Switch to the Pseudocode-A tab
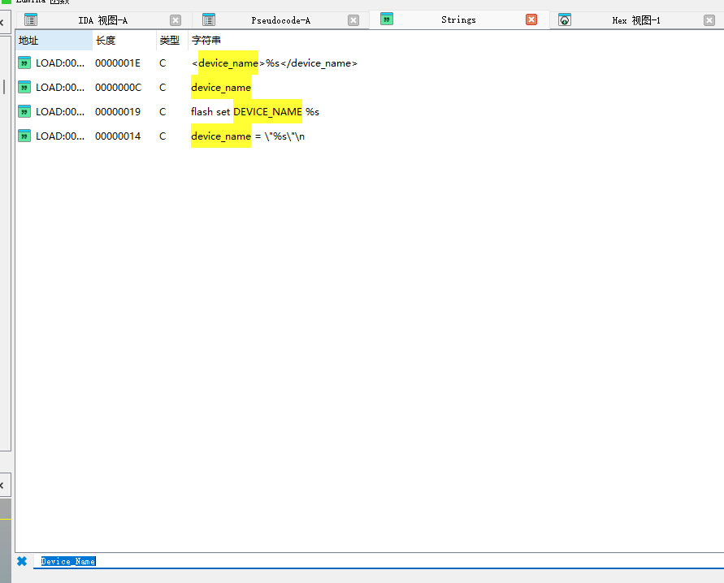Image resolution: width=724 pixels, height=583 pixels. (280, 20)
